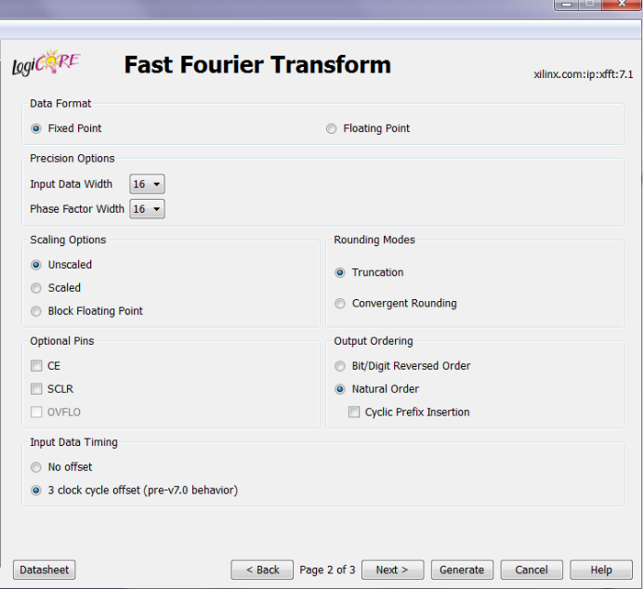Viewport: 644px width, 589px height.
Task: Cancel the FFT configuration
Action: click(x=532, y=569)
